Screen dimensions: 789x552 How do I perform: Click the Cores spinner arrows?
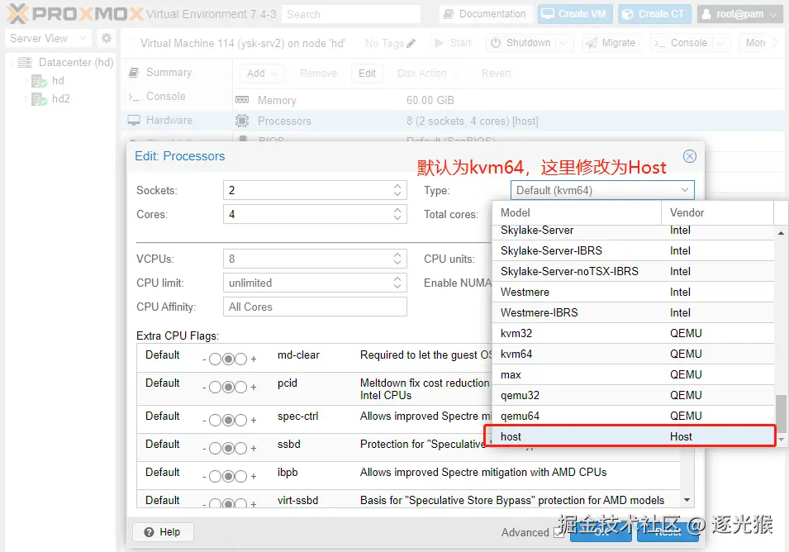pos(397,214)
